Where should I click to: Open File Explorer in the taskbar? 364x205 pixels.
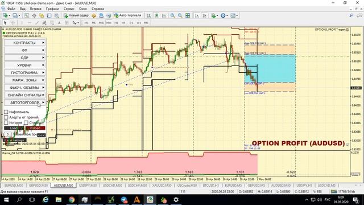(x=59, y=200)
